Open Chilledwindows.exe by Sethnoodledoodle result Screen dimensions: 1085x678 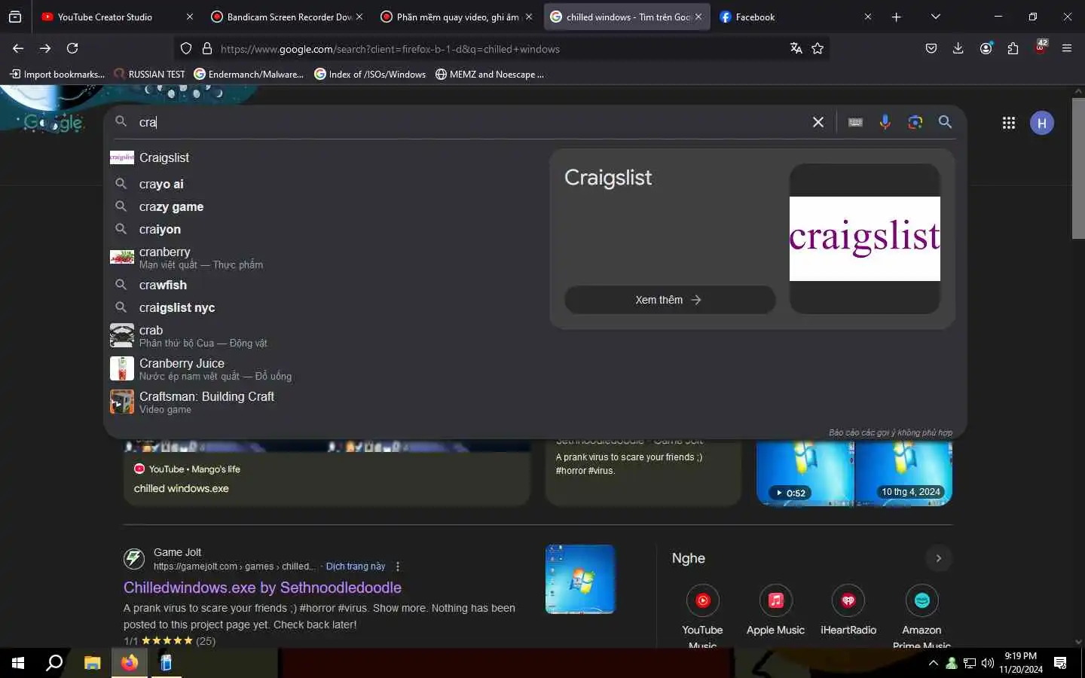coord(262,588)
